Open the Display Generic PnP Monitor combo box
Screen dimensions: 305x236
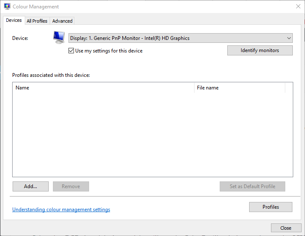(x=180, y=38)
